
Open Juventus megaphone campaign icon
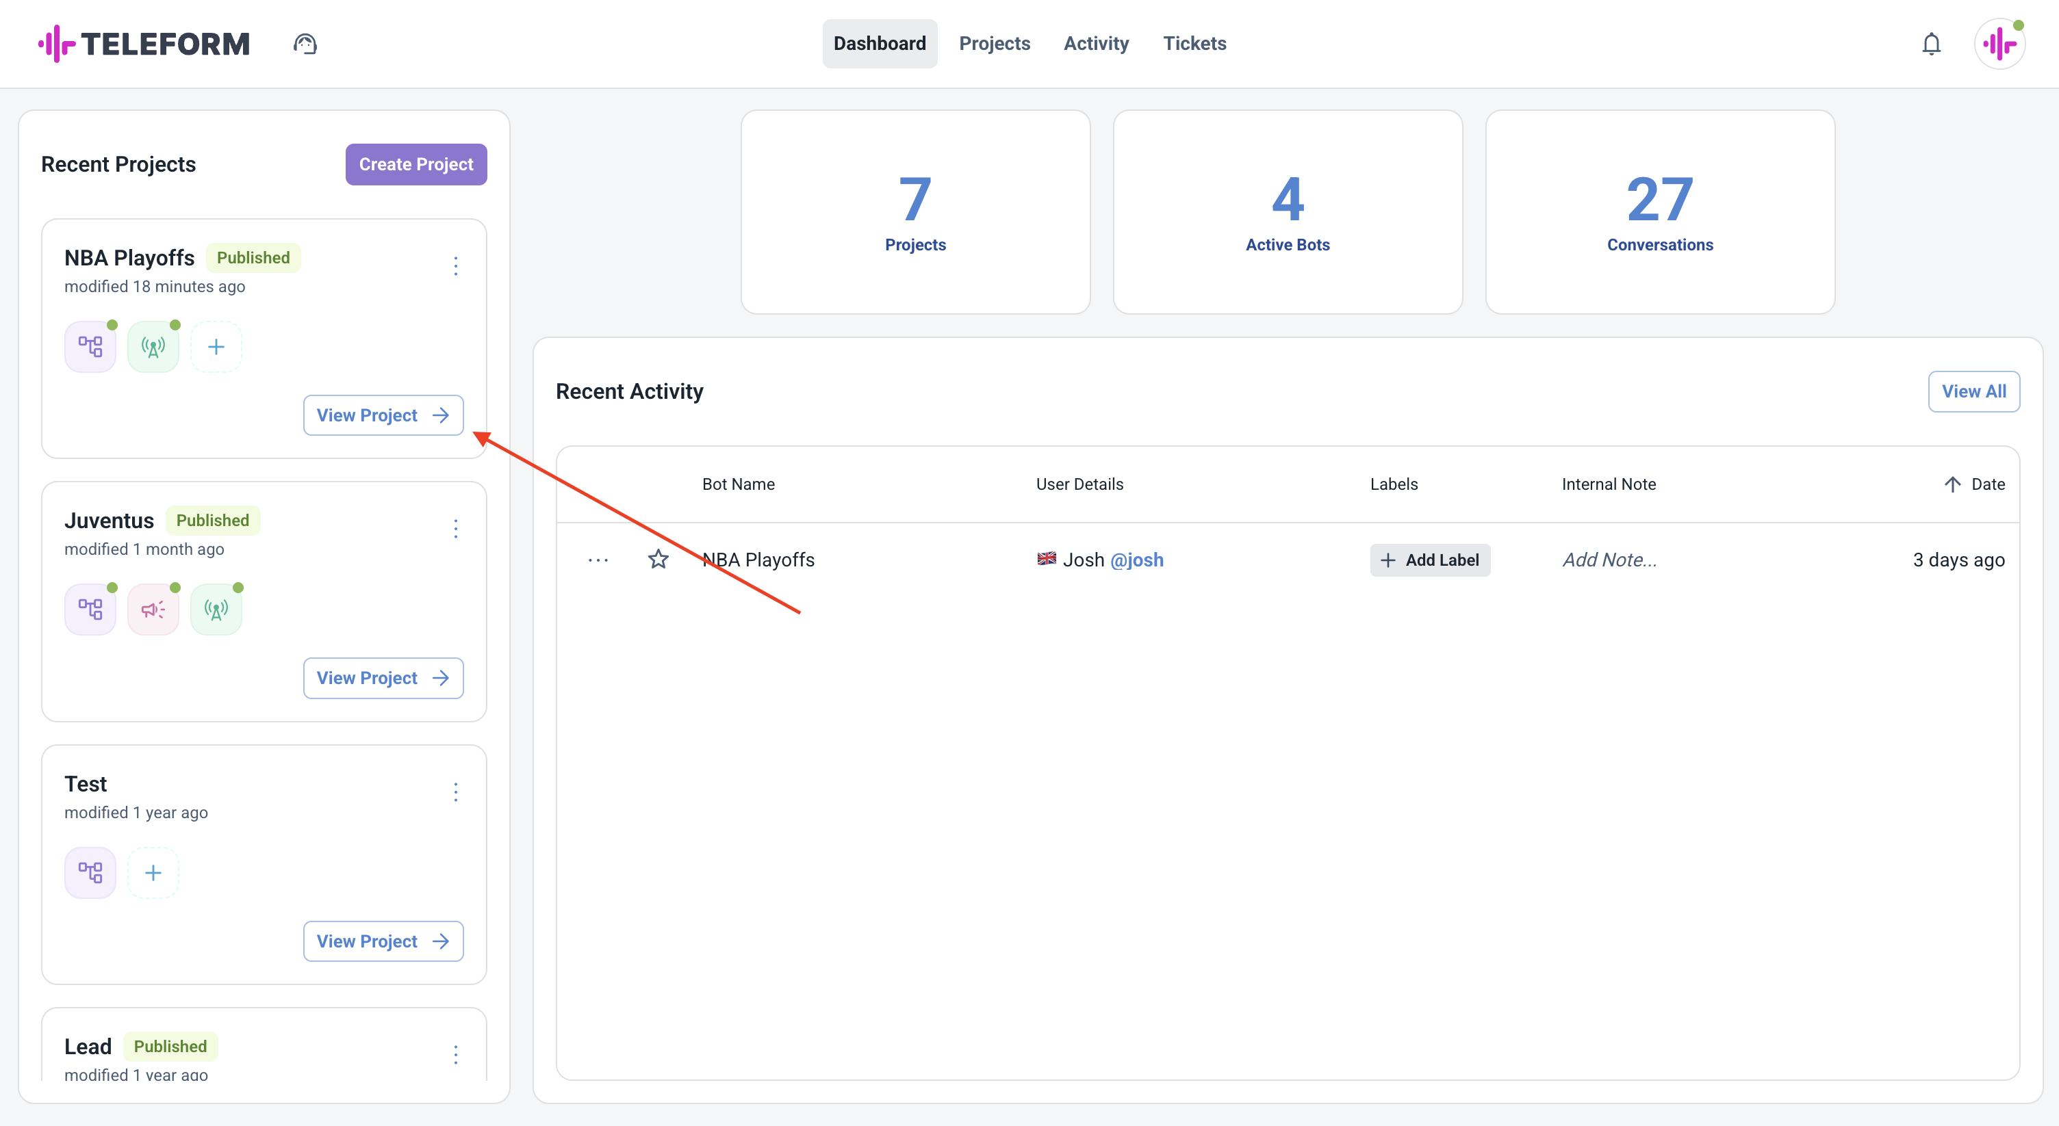153,610
